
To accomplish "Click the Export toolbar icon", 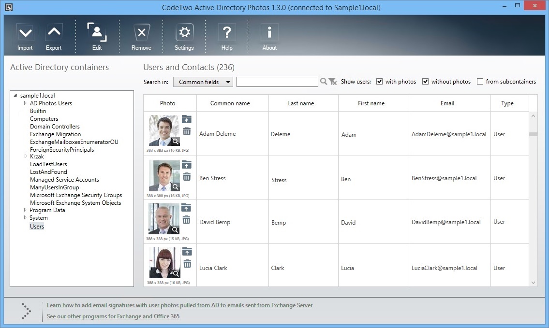I will 54,33.
